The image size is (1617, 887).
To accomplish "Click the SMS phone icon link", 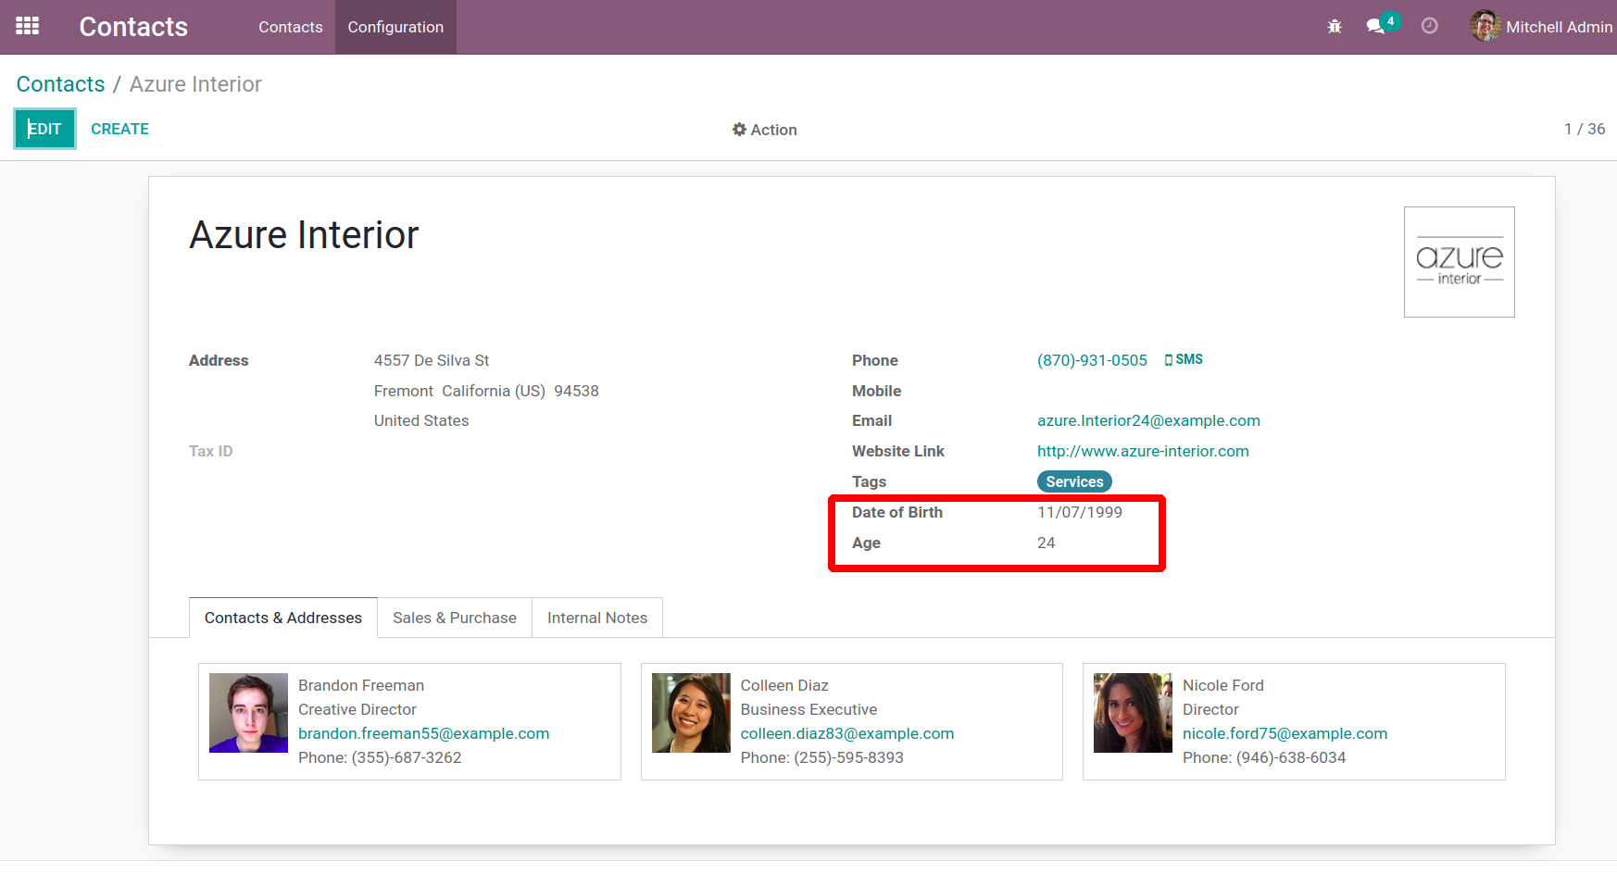I will (x=1184, y=359).
